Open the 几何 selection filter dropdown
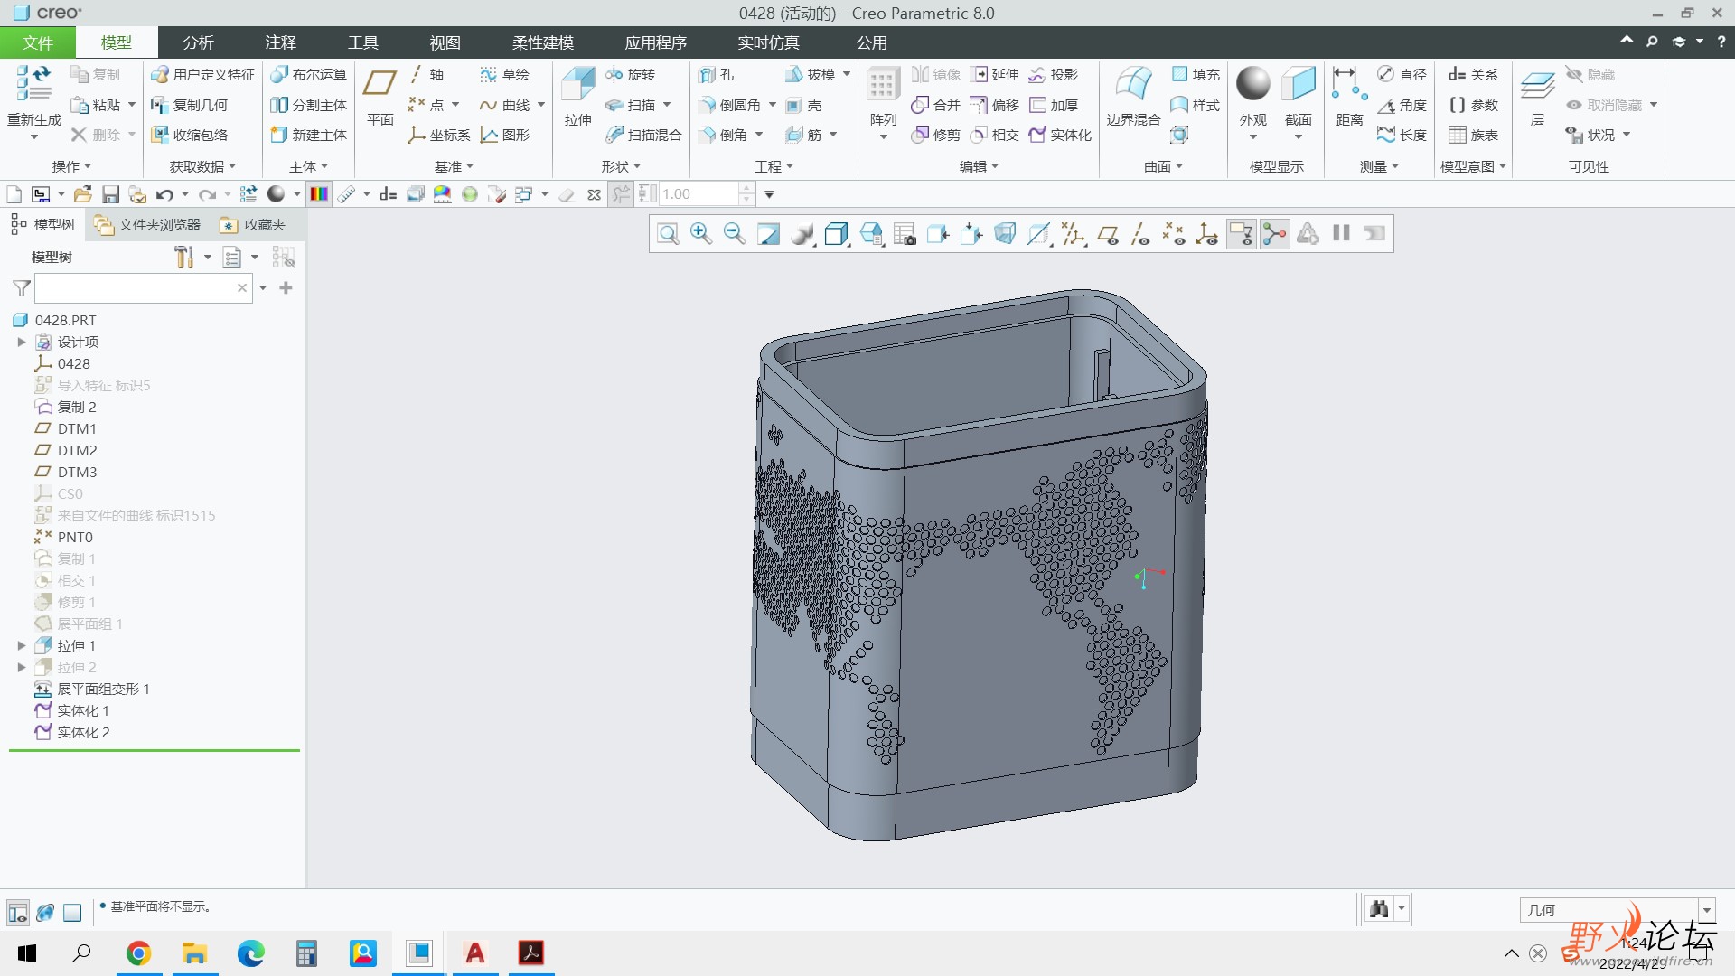 click(x=1707, y=910)
